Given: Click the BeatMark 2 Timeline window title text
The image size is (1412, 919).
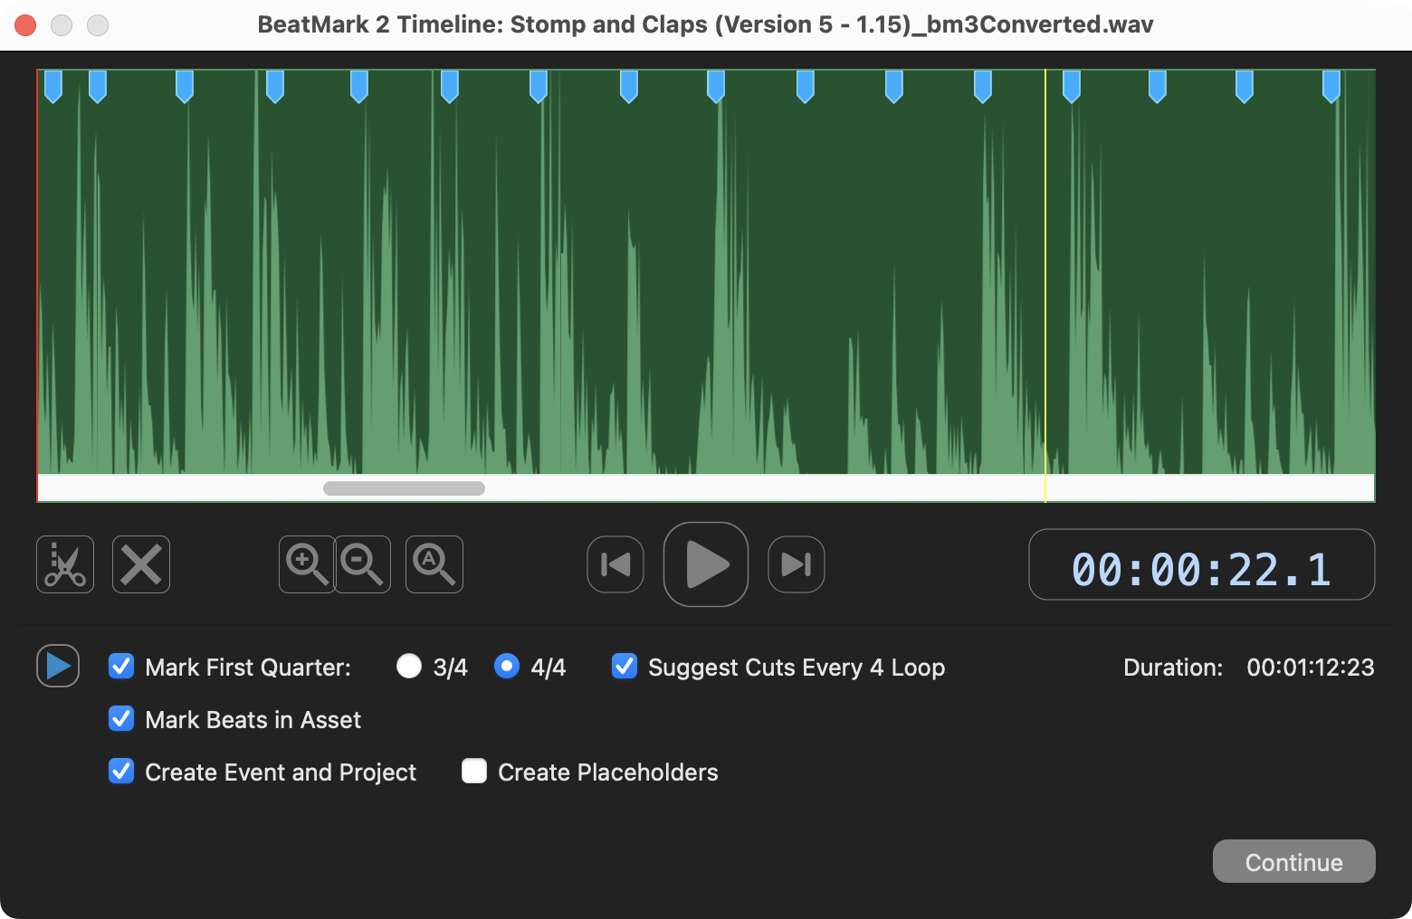Looking at the screenshot, I should [x=705, y=24].
